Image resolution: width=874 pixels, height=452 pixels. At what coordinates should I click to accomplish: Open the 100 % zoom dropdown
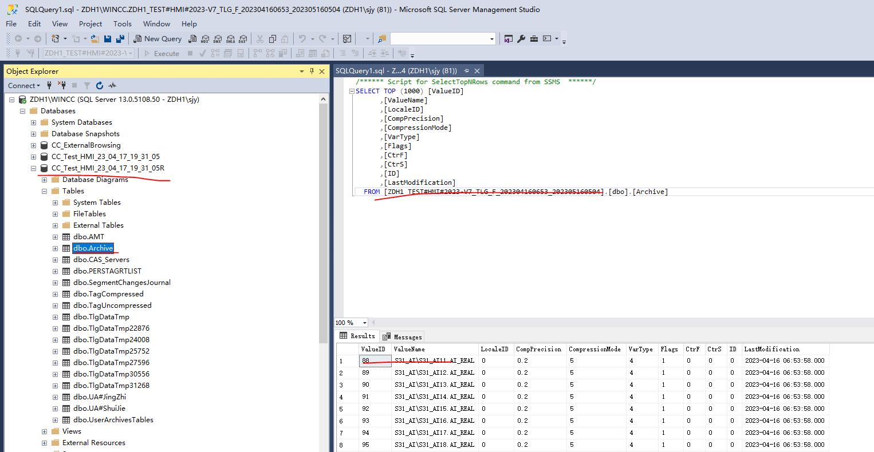coord(364,323)
